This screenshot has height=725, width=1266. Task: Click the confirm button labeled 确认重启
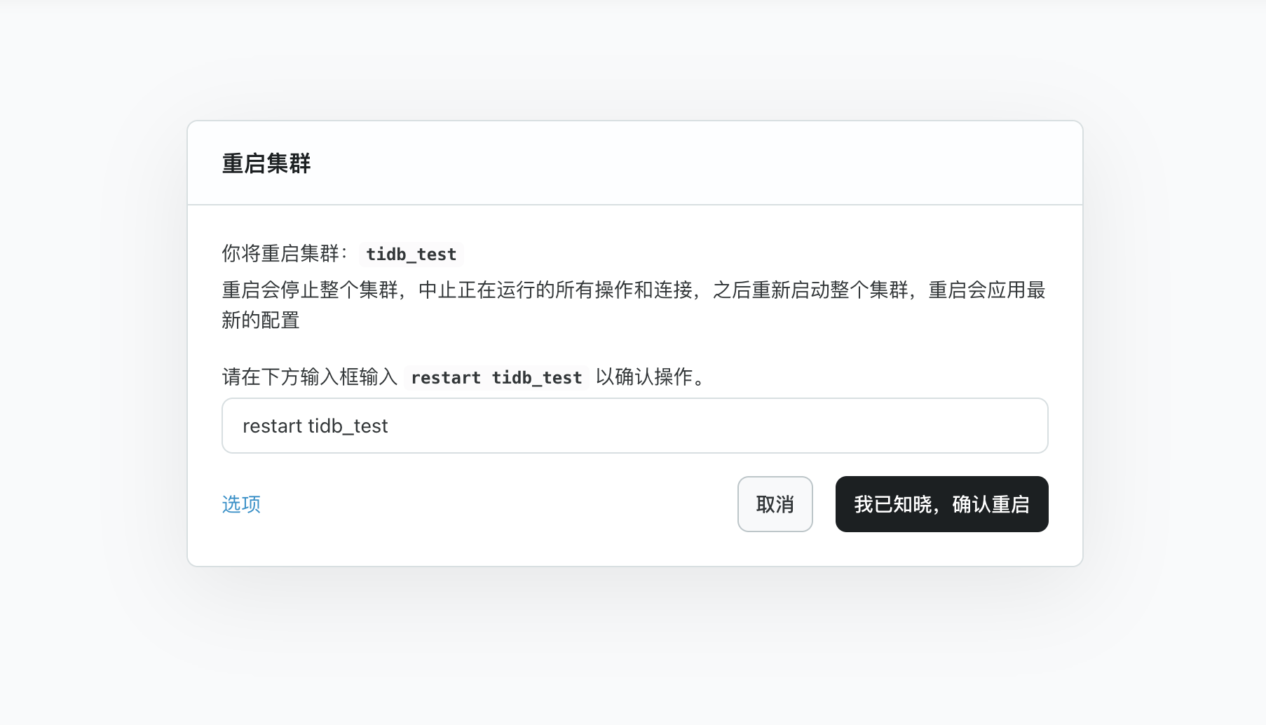941,504
